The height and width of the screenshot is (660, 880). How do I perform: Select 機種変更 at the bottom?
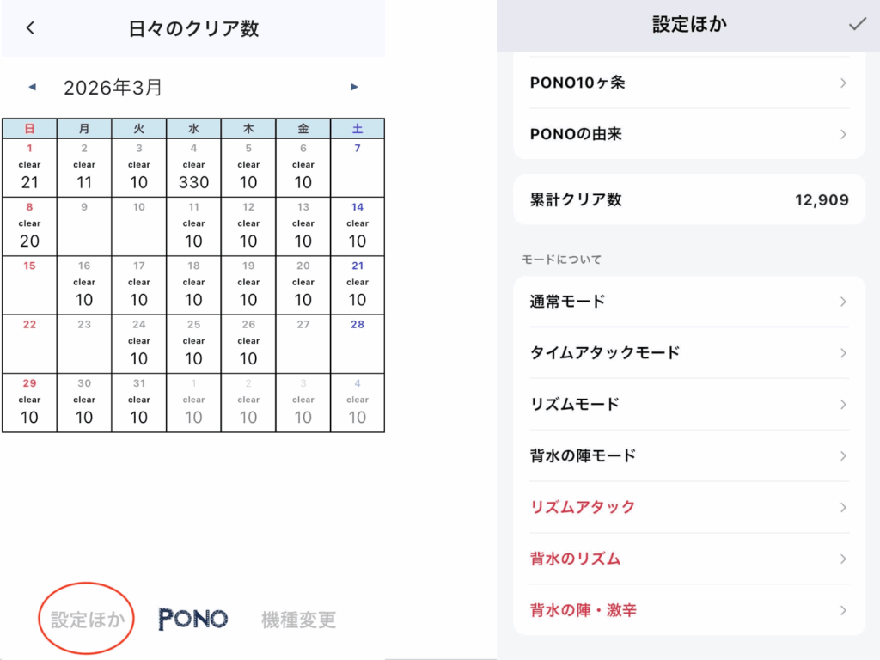coord(298,620)
